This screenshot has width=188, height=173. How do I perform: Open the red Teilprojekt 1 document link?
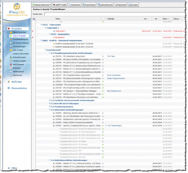[61, 31]
